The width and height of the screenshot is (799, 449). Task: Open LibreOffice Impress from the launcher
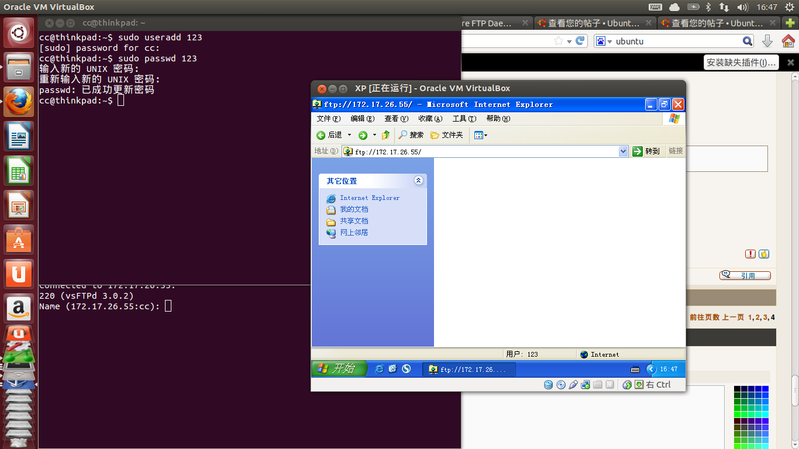click(x=19, y=205)
